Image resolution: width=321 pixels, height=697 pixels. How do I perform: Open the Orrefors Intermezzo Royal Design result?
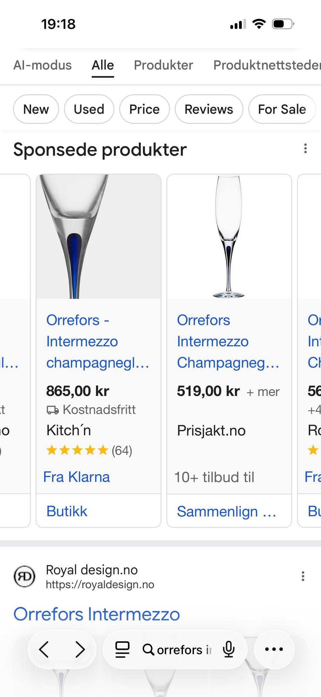pyautogui.click(x=97, y=614)
